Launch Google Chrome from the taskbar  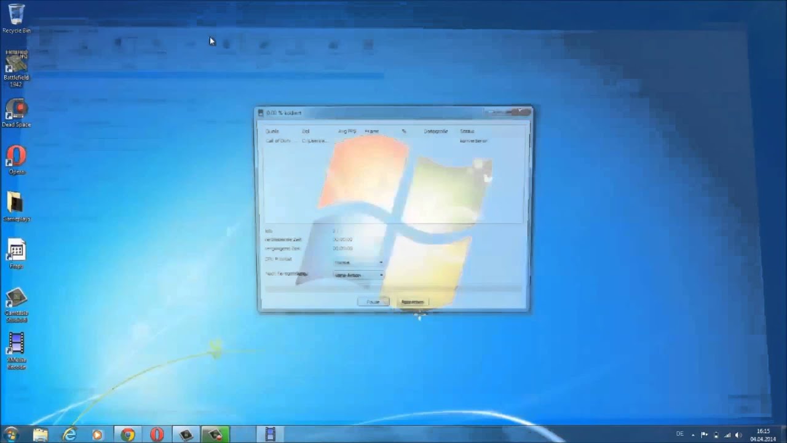[x=127, y=434]
